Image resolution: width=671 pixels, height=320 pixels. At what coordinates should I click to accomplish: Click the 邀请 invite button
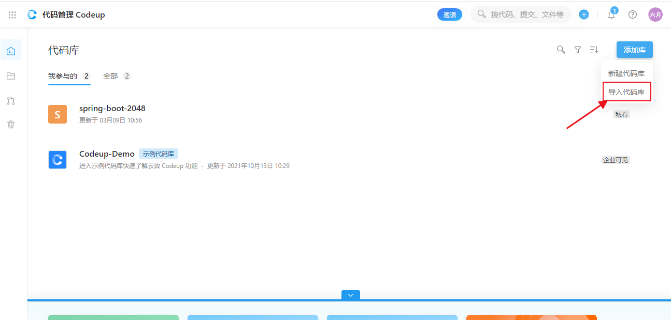pos(450,14)
